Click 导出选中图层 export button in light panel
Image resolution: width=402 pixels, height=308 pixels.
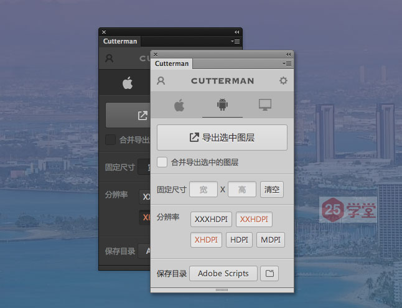click(222, 138)
